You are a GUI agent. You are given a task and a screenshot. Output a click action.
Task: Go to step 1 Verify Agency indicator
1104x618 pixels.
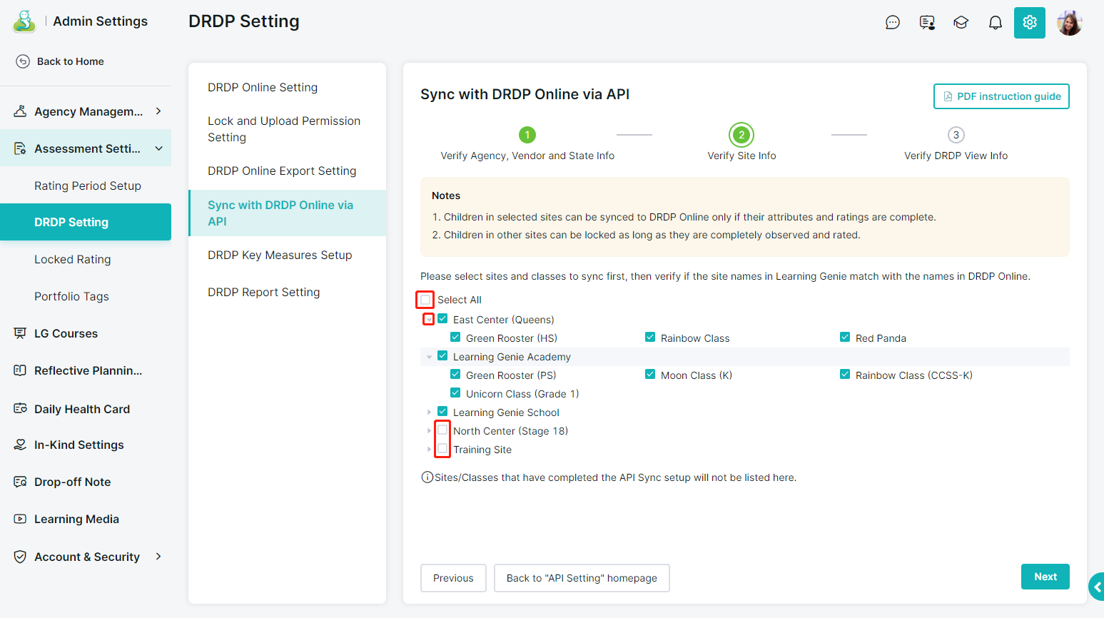pyautogui.click(x=527, y=135)
